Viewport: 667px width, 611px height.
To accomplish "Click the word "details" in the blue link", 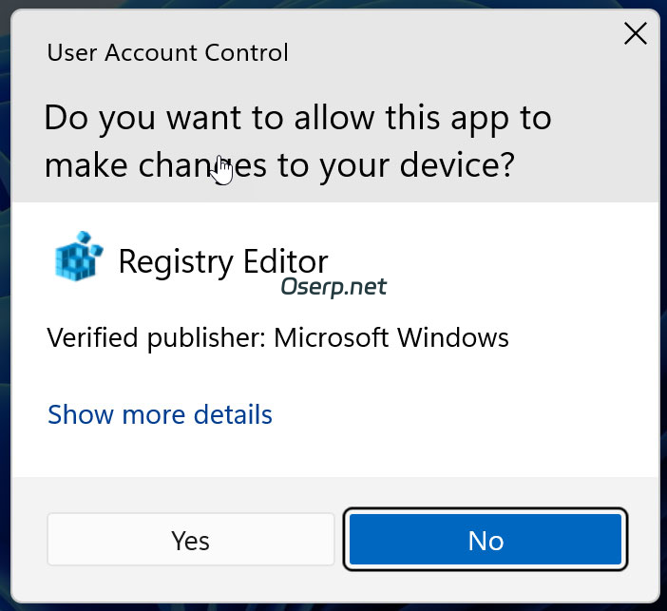I will tap(233, 415).
